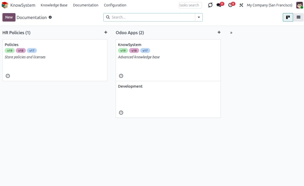304x186 pixels.
Task: Open the My Company (San Francisco) switcher
Action: [269, 5]
